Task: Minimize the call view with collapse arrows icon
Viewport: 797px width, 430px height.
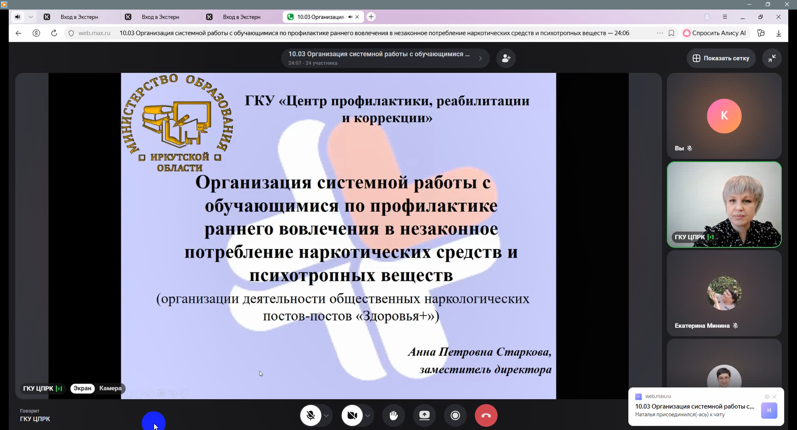Action: click(772, 58)
